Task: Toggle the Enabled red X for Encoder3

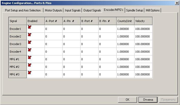Action: point(30,42)
